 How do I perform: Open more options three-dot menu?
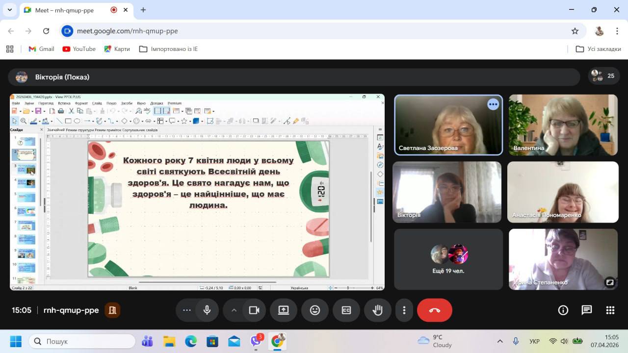[404, 310]
